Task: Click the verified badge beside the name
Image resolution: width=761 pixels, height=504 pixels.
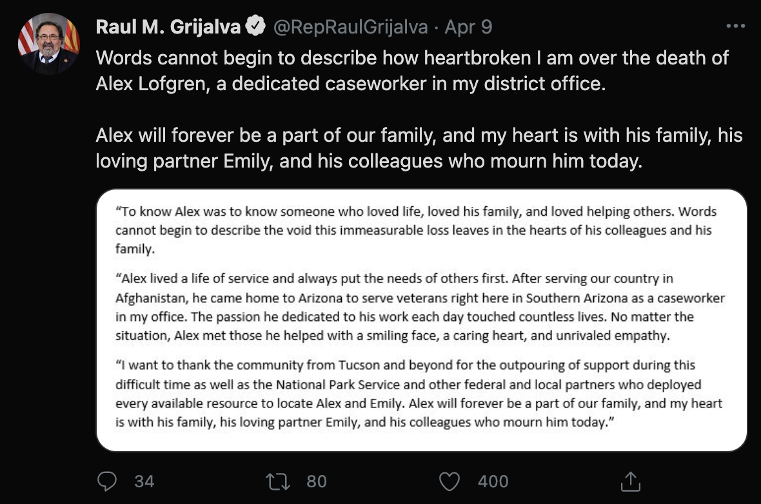Action: click(x=257, y=26)
